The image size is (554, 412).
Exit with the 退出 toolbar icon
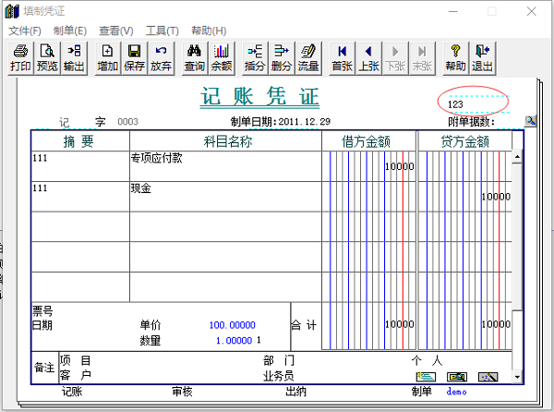483,58
